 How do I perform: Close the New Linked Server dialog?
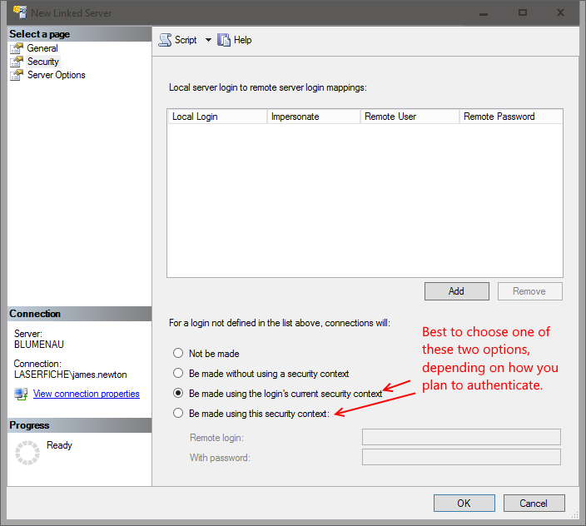(x=560, y=12)
